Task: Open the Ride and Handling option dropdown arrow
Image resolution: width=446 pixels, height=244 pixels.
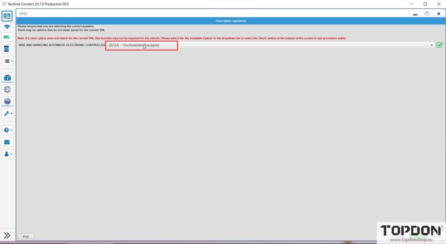Action: [432, 45]
